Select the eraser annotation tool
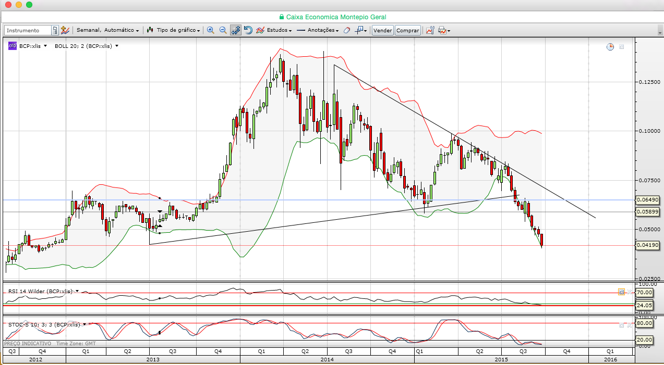 click(x=347, y=30)
